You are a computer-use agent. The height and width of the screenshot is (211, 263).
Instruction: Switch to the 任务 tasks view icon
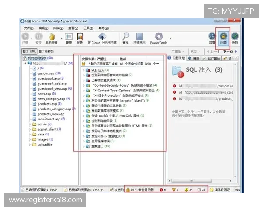[x=235, y=36]
